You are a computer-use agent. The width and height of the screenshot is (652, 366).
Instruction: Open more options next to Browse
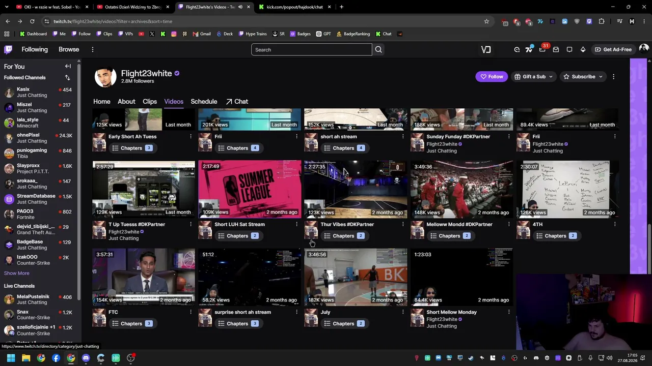tap(92, 49)
